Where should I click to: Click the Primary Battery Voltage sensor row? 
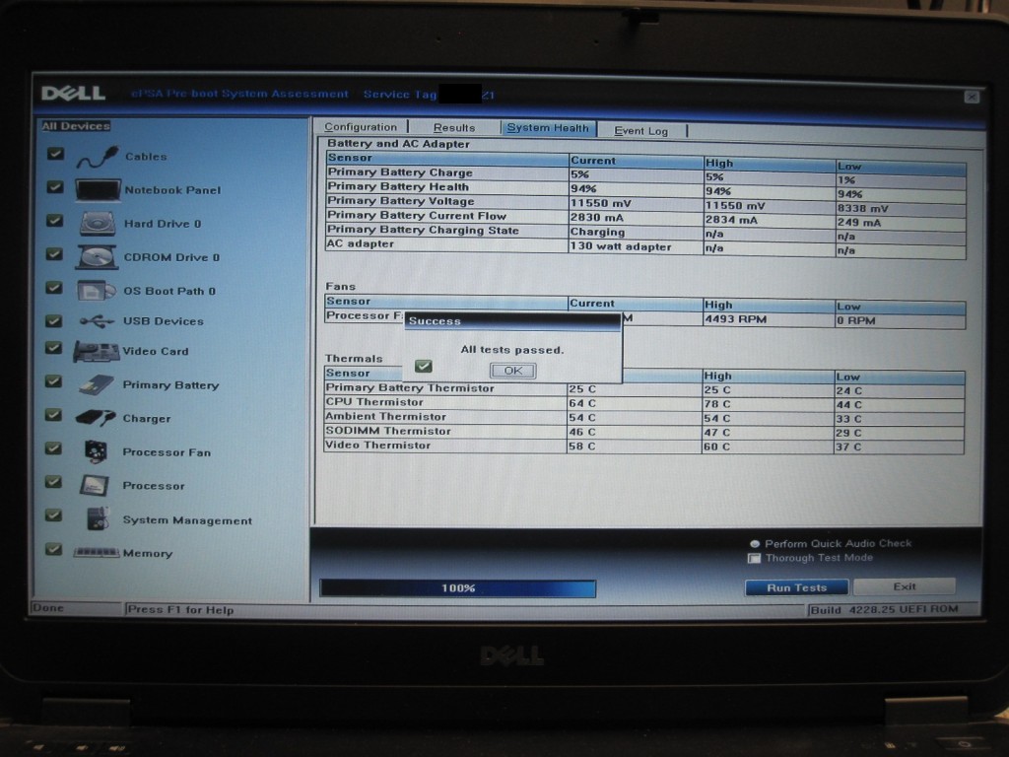pyautogui.click(x=646, y=203)
